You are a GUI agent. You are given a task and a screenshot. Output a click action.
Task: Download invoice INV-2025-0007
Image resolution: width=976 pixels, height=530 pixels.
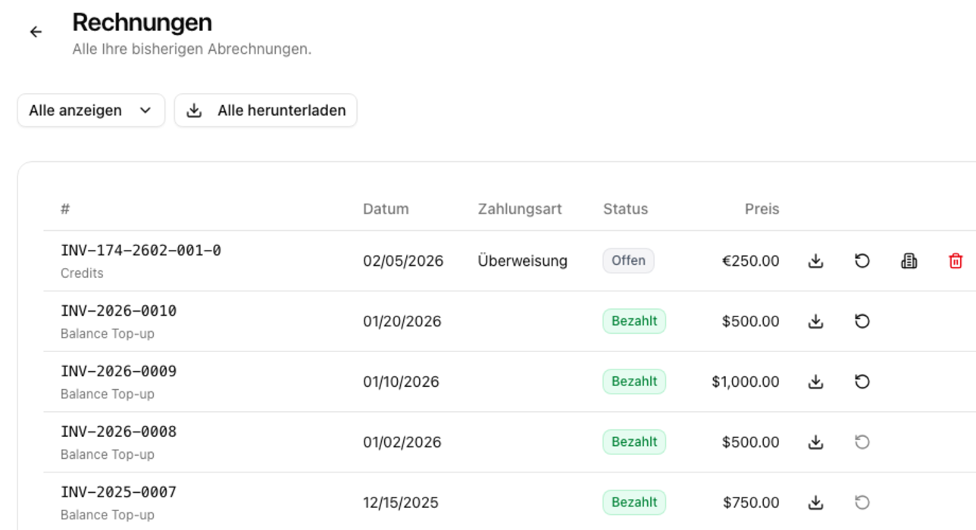(815, 502)
